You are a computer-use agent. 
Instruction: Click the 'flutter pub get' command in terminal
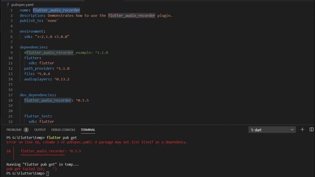point(62,138)
